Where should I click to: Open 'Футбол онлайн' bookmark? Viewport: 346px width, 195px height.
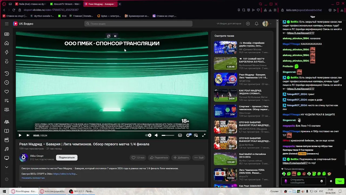42,16
